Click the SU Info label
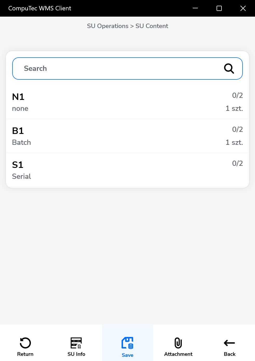The width and height of the screenshot is (255, 361). [x=76, y=354]
